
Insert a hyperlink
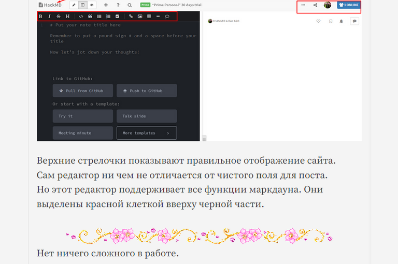pos(131,16)
